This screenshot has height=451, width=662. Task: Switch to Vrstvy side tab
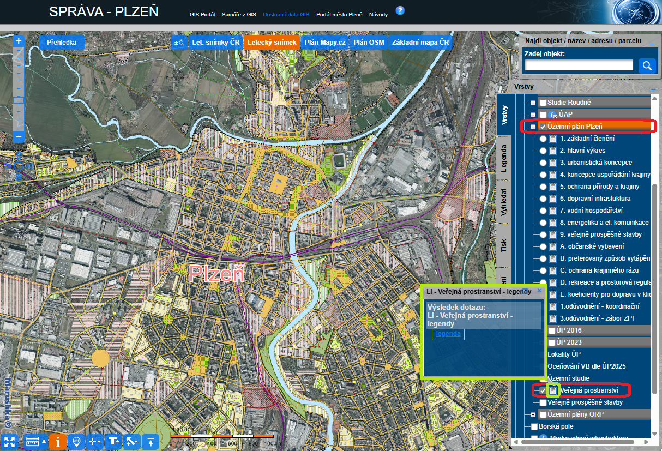point(504,115)
